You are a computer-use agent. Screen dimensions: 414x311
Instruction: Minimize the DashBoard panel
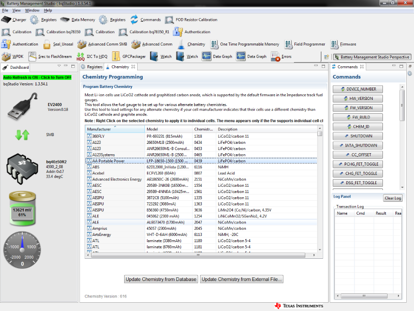(66, 66)
